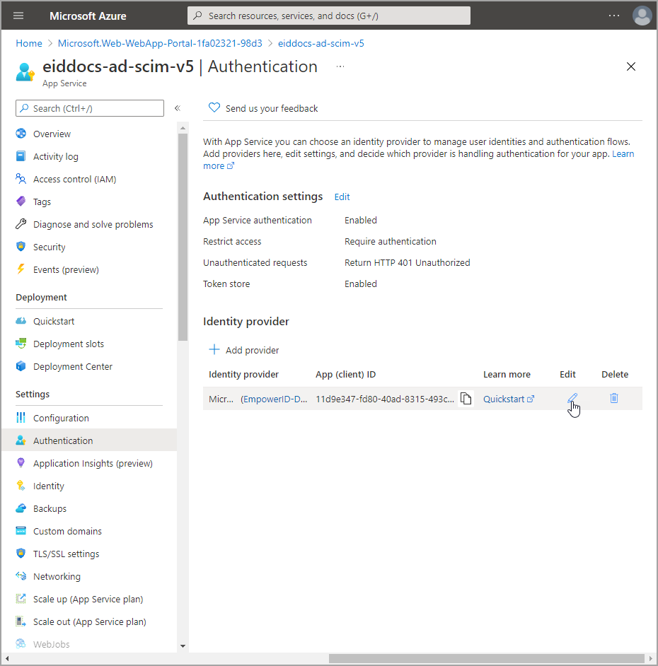
Task: Edit the Authentication settings
Action: tap(342, 197)
